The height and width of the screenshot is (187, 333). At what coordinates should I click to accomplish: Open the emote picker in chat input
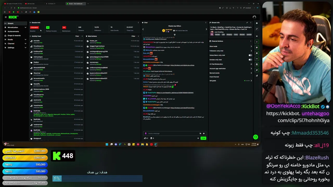point(204,133)
